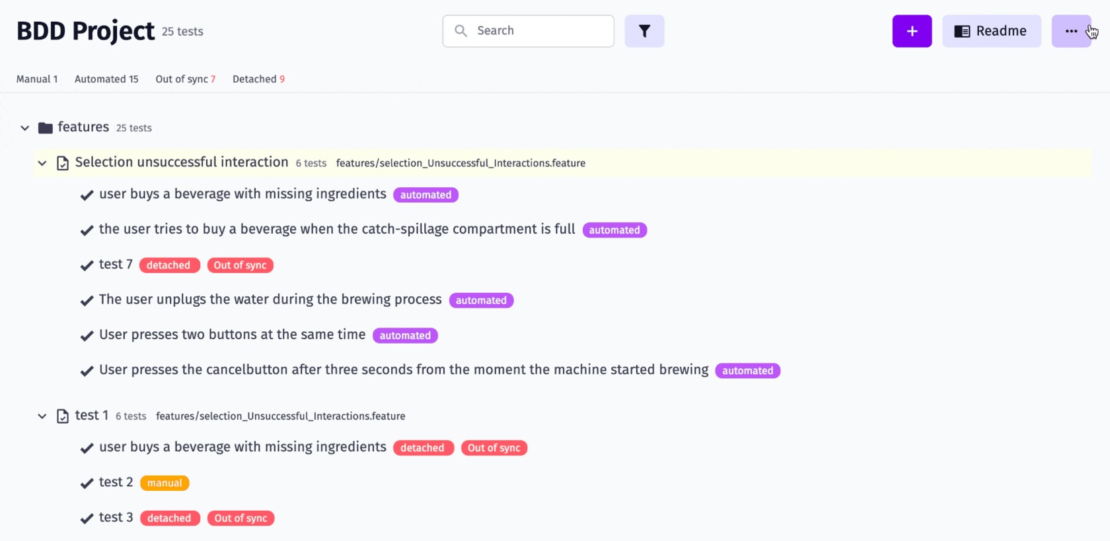Click the features folder icon
Image resolution: width=1110 pixels, height=541 pixels.
click(x=45, y=128)
